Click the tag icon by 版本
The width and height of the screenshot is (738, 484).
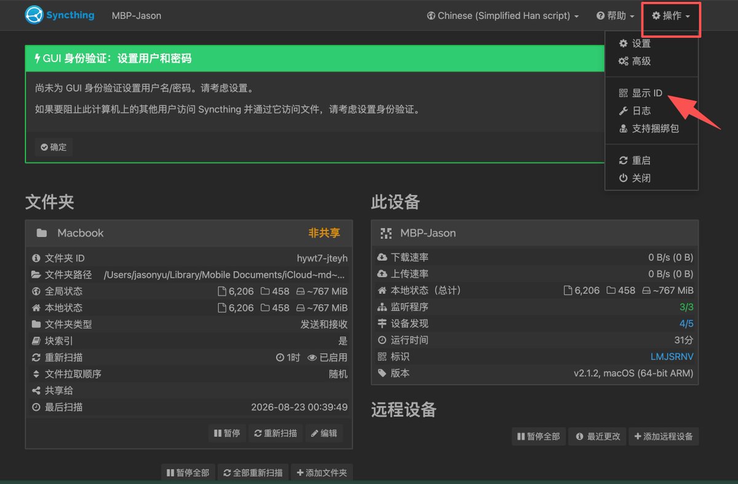[382, 373]
